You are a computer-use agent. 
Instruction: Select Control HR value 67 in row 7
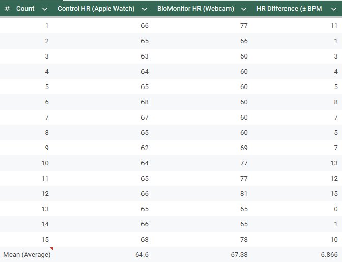[x=145, y=118]
